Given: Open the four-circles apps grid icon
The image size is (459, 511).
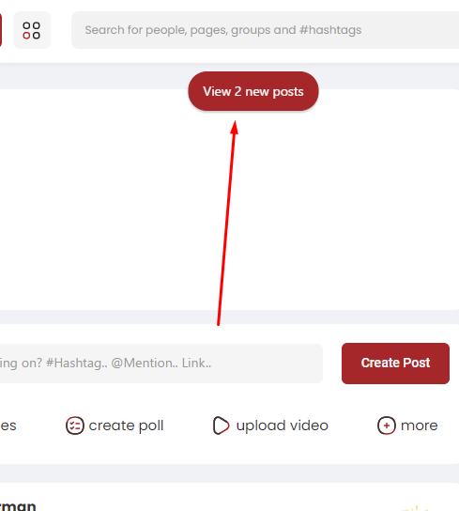Looking at the screenshot, I should point(32,30).
